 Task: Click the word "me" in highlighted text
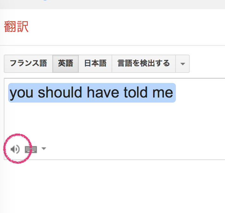(x=163, y=93)
